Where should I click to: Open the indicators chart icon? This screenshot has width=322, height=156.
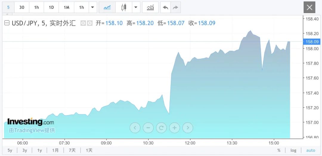(150, 7)
